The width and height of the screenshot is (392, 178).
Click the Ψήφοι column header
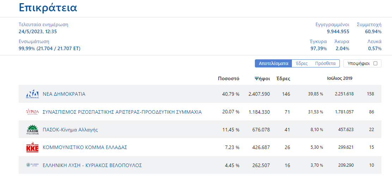click(262, 78)
